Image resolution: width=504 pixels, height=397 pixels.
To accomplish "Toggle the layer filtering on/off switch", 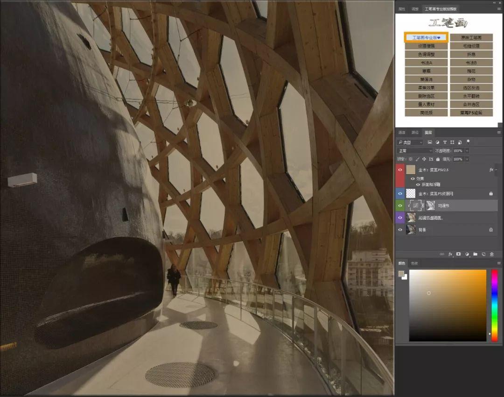I will (469, 142).
